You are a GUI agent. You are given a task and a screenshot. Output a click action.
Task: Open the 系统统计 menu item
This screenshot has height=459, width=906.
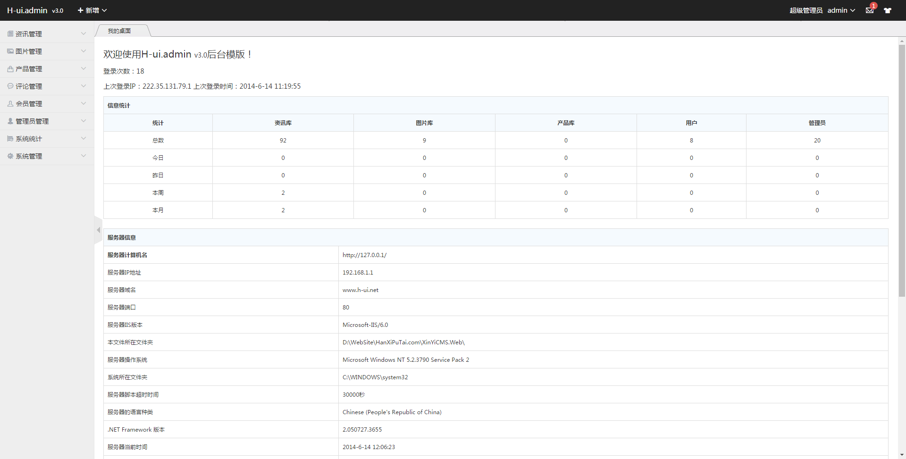coord(47,139)
